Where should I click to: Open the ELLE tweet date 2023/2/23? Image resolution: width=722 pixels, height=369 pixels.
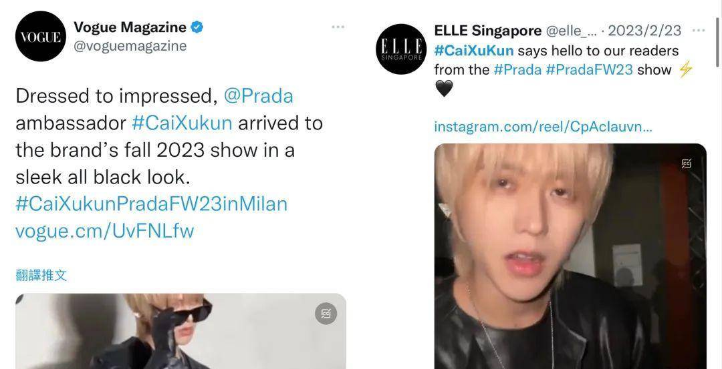(x=644, y=31)
